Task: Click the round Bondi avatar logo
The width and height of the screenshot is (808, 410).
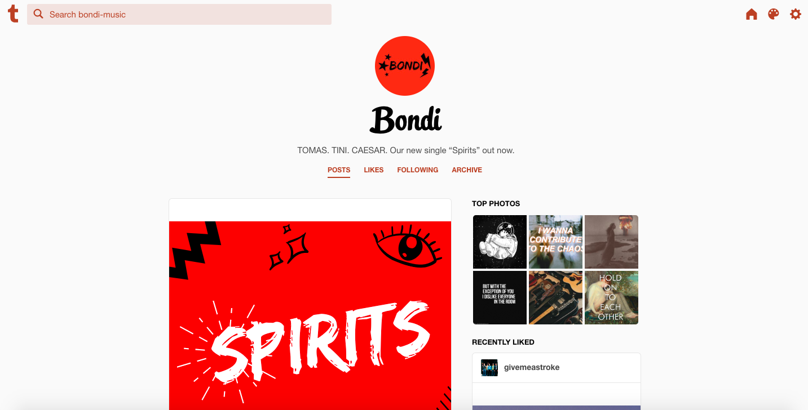Action: click(404, 66)
